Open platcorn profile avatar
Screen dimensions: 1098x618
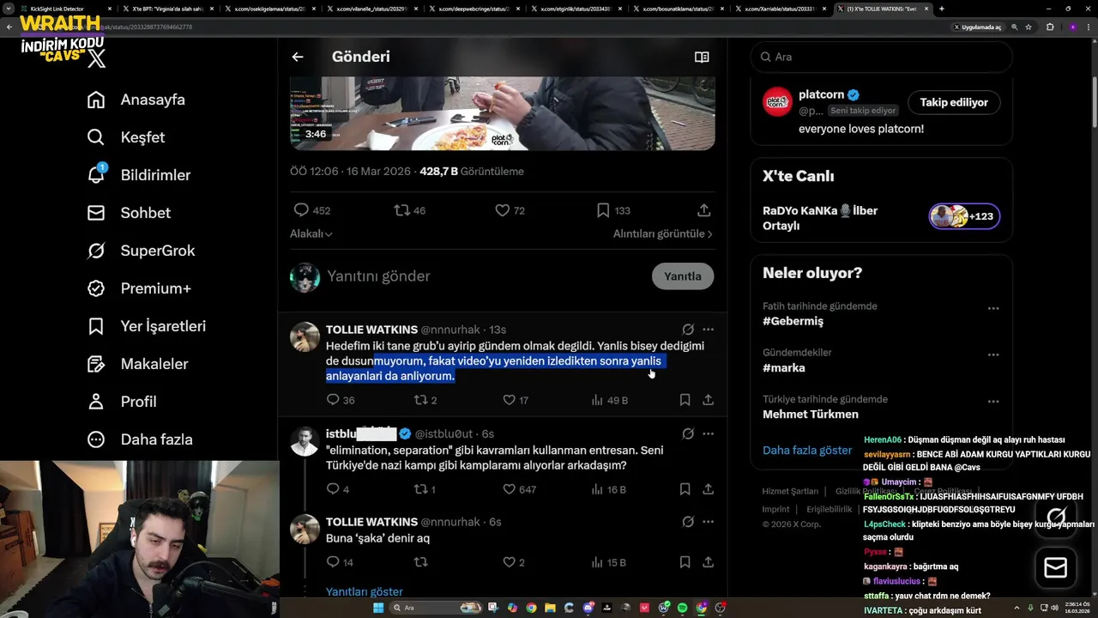pyautogui.click(x=778, y=102)
